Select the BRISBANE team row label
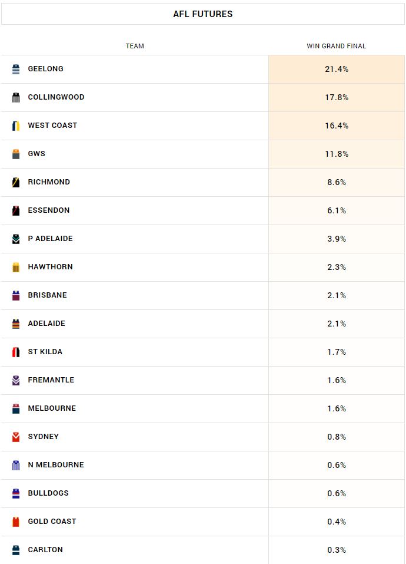 tap(48, 295)
